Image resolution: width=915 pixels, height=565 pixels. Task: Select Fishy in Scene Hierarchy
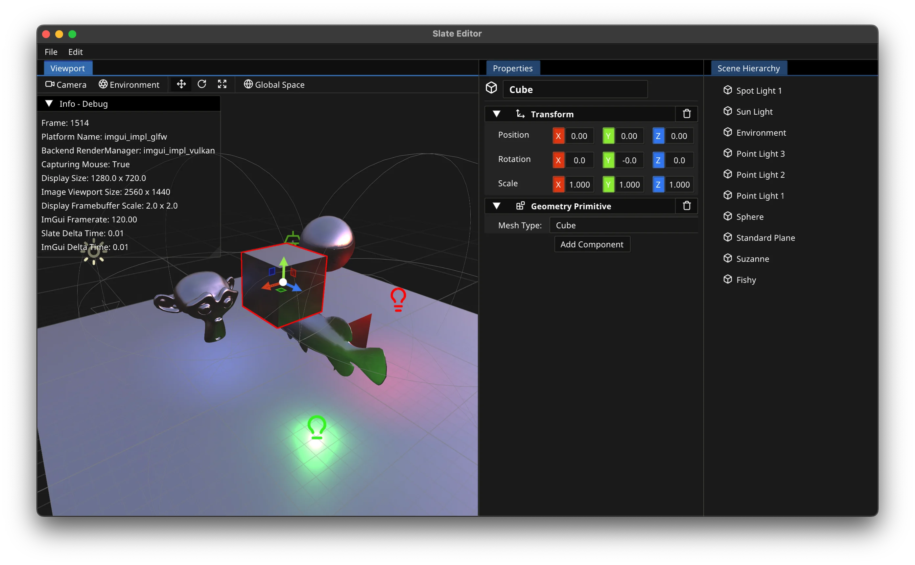[746, 280]
